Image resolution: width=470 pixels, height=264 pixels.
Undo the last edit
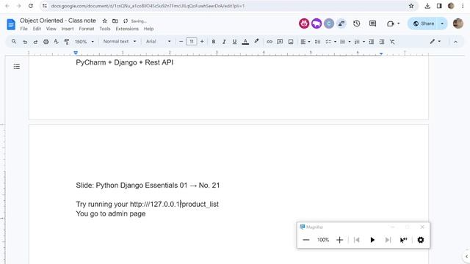(25, 42)
